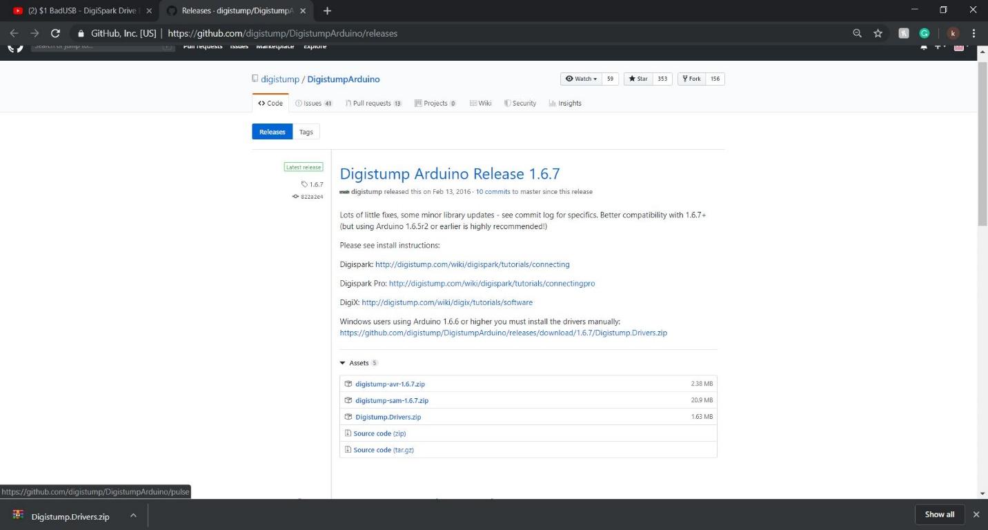Click the 20.9 MB file size
Viewport: 988px width, 530px height.
coord(702,400)
